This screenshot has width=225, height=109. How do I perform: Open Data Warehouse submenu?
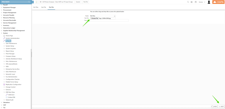click(11, 72)
